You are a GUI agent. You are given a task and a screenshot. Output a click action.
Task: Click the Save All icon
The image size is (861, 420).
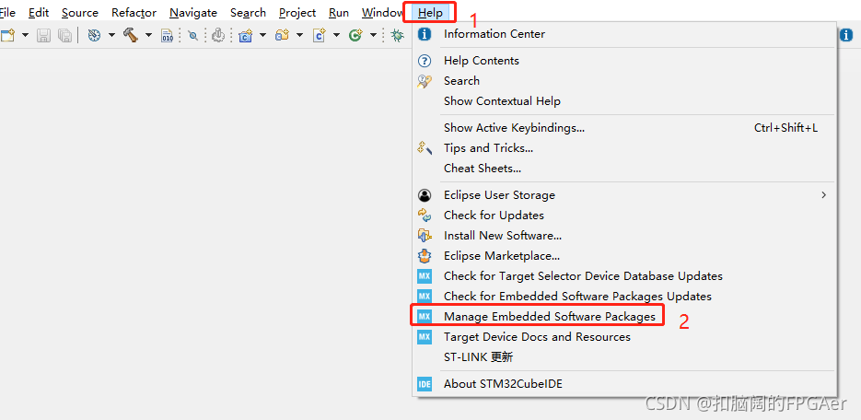click(64, 36)
